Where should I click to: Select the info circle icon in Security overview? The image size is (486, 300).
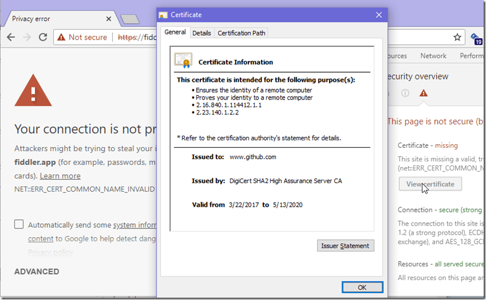[405, 93]
